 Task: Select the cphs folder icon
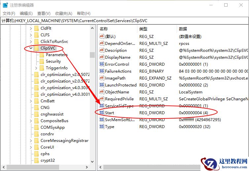point(37,154)
